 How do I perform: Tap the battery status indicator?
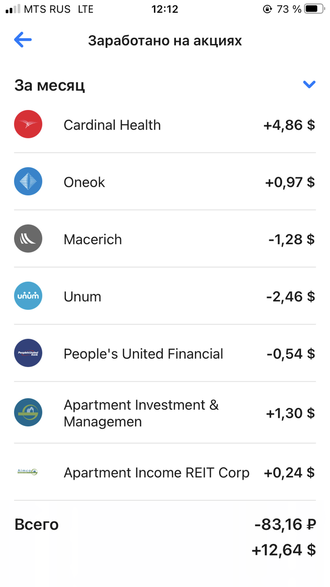pyautogui.click(x=314, y=9)
